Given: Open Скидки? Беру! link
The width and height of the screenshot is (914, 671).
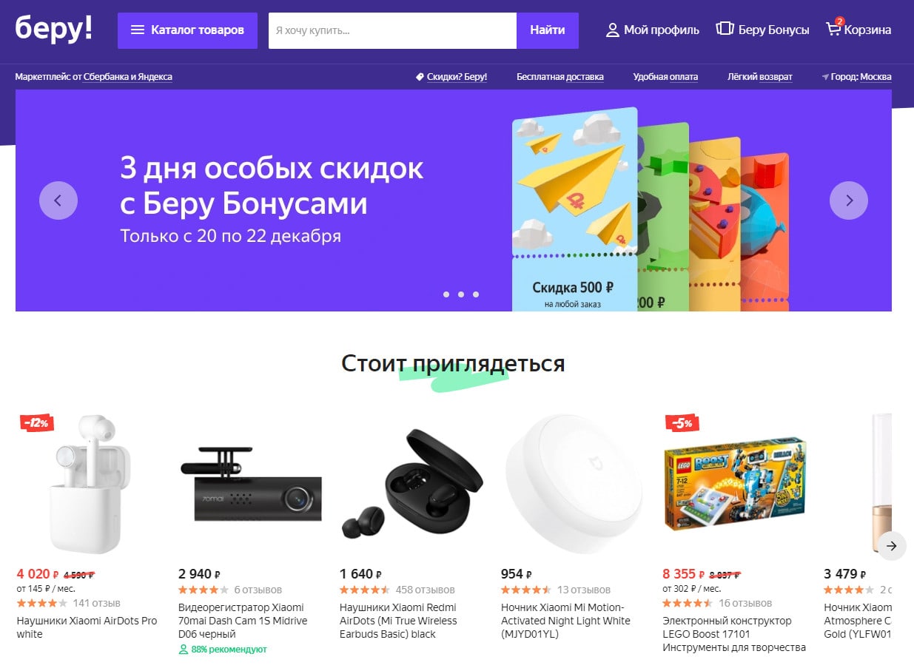Looking at the screenshot, I should [x=451, y=77].
